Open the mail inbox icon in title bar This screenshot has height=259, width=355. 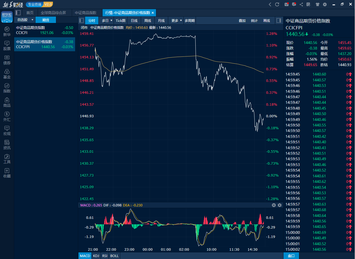point(287,4)
